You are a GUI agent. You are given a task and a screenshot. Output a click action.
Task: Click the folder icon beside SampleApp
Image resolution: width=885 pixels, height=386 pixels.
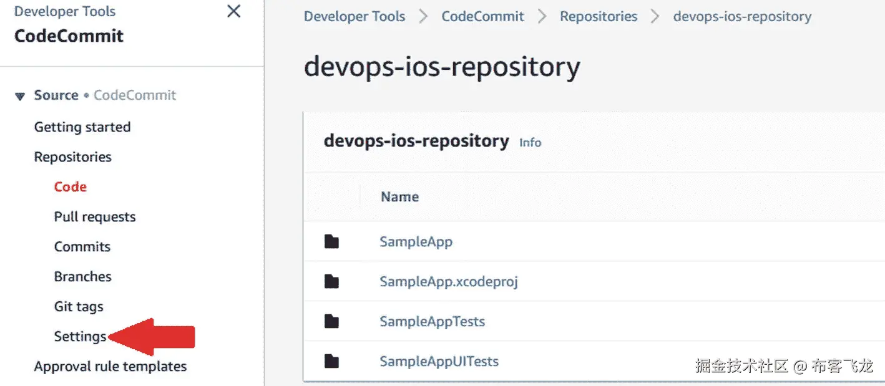pyautogui.click(x=331, y=242)
